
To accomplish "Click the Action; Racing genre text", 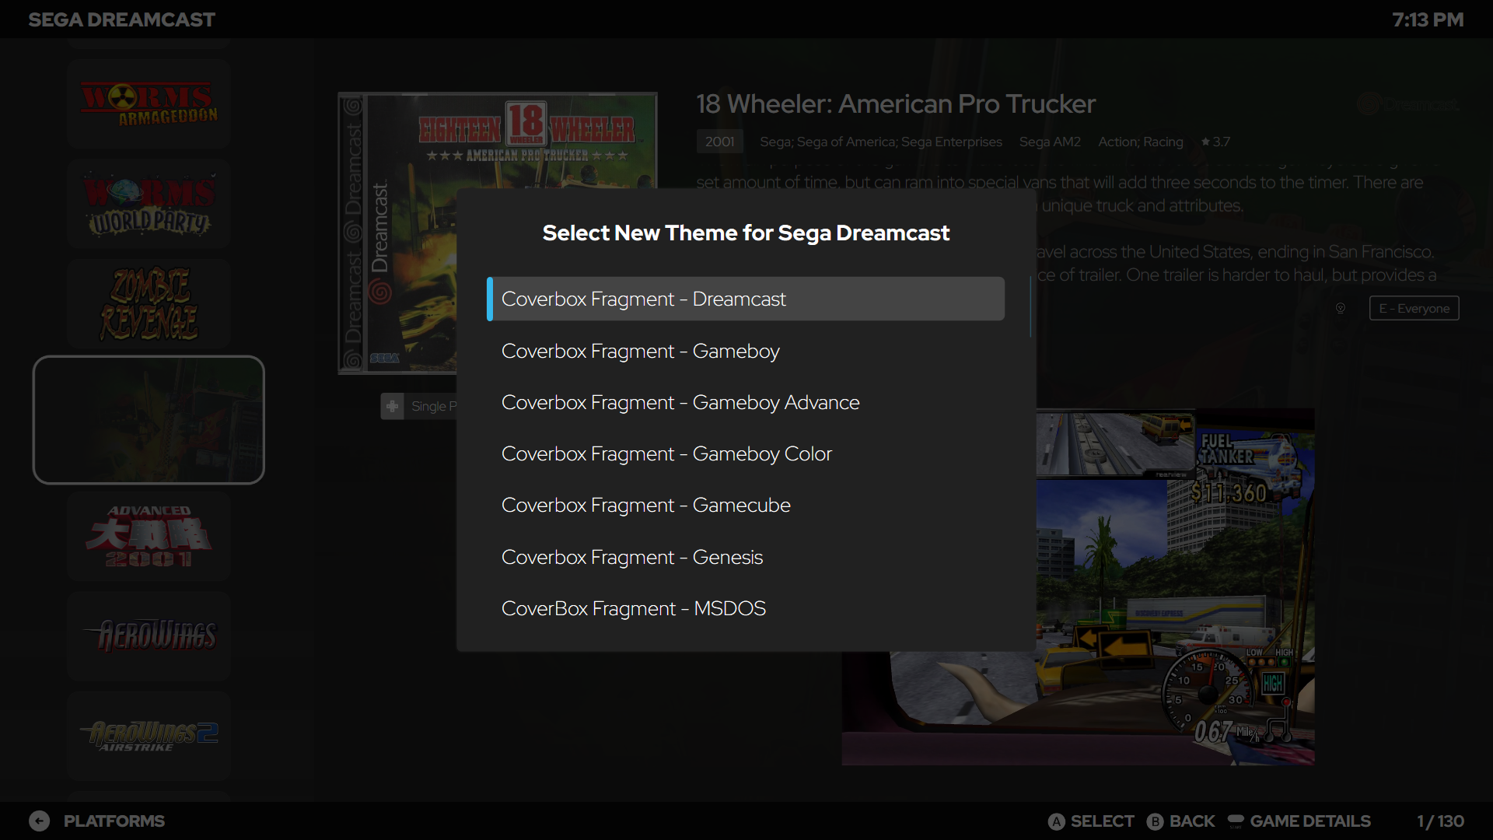I will coord(1140,142).
